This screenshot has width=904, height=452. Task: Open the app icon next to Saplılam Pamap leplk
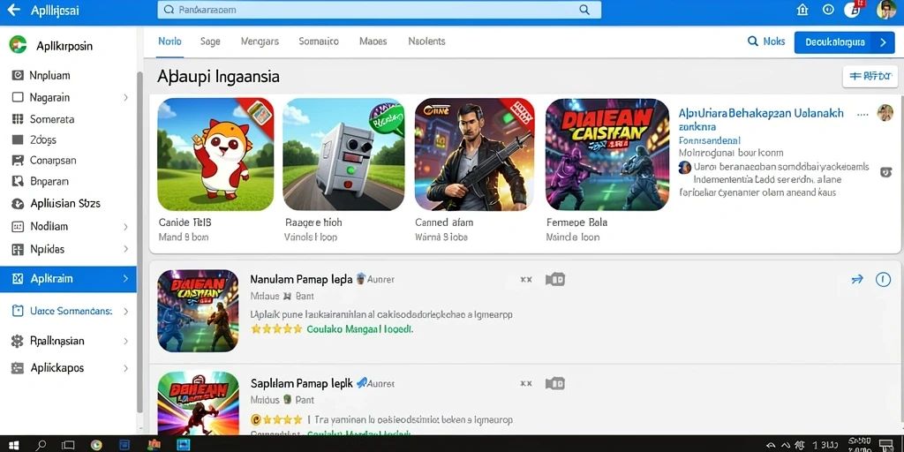pyautogui.click(x=198, y=403)
